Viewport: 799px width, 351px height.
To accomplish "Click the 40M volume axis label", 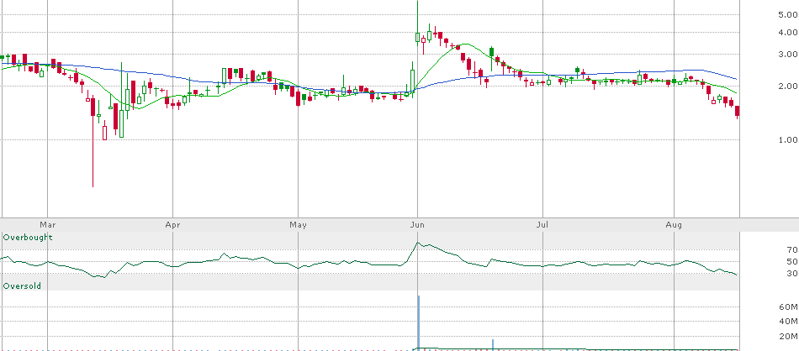I will 789,321.
